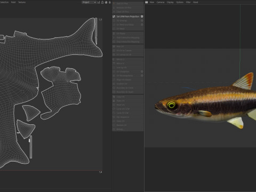256x192 pixels.
Task: Choose the Restore UV command
Action: coord(128,125)
